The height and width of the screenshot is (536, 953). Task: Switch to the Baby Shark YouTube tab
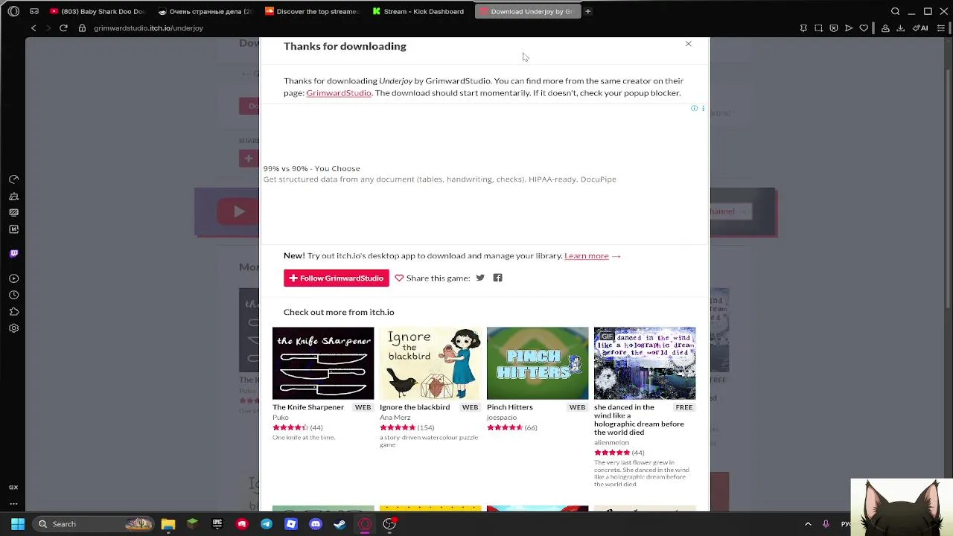[98, 11]
